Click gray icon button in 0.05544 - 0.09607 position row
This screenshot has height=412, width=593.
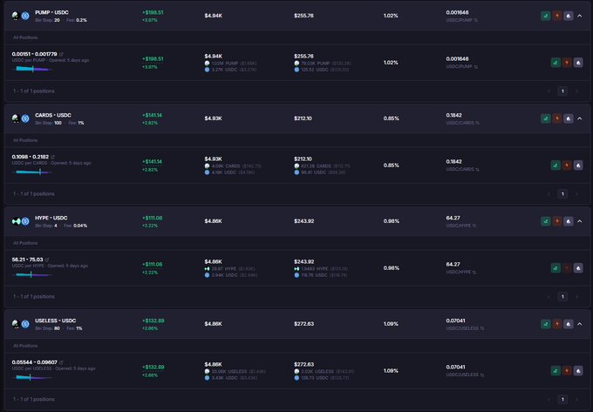pyautogui.click(x=578, y=371)
